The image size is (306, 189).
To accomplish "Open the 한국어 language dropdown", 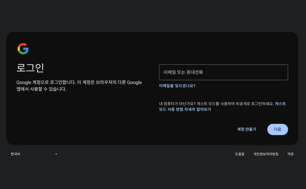I will [34, 154].
